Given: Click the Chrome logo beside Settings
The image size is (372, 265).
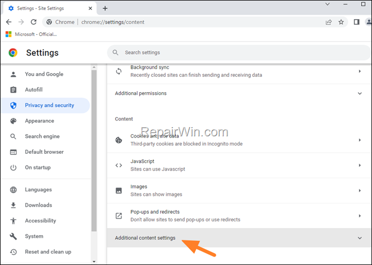Looking at the screenshot, I should tap(13, 53).
